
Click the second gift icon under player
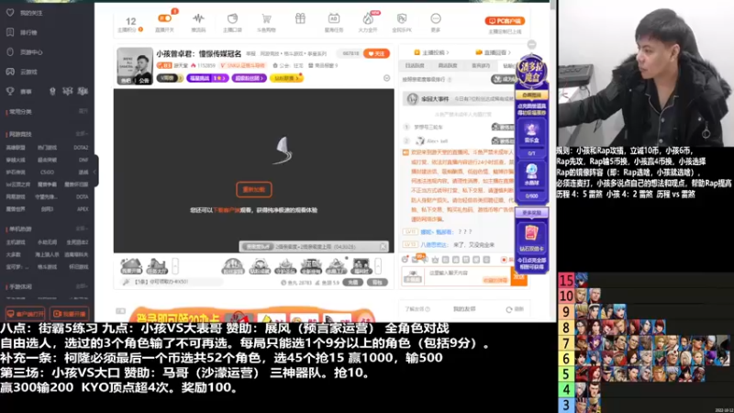pos(157,266)
